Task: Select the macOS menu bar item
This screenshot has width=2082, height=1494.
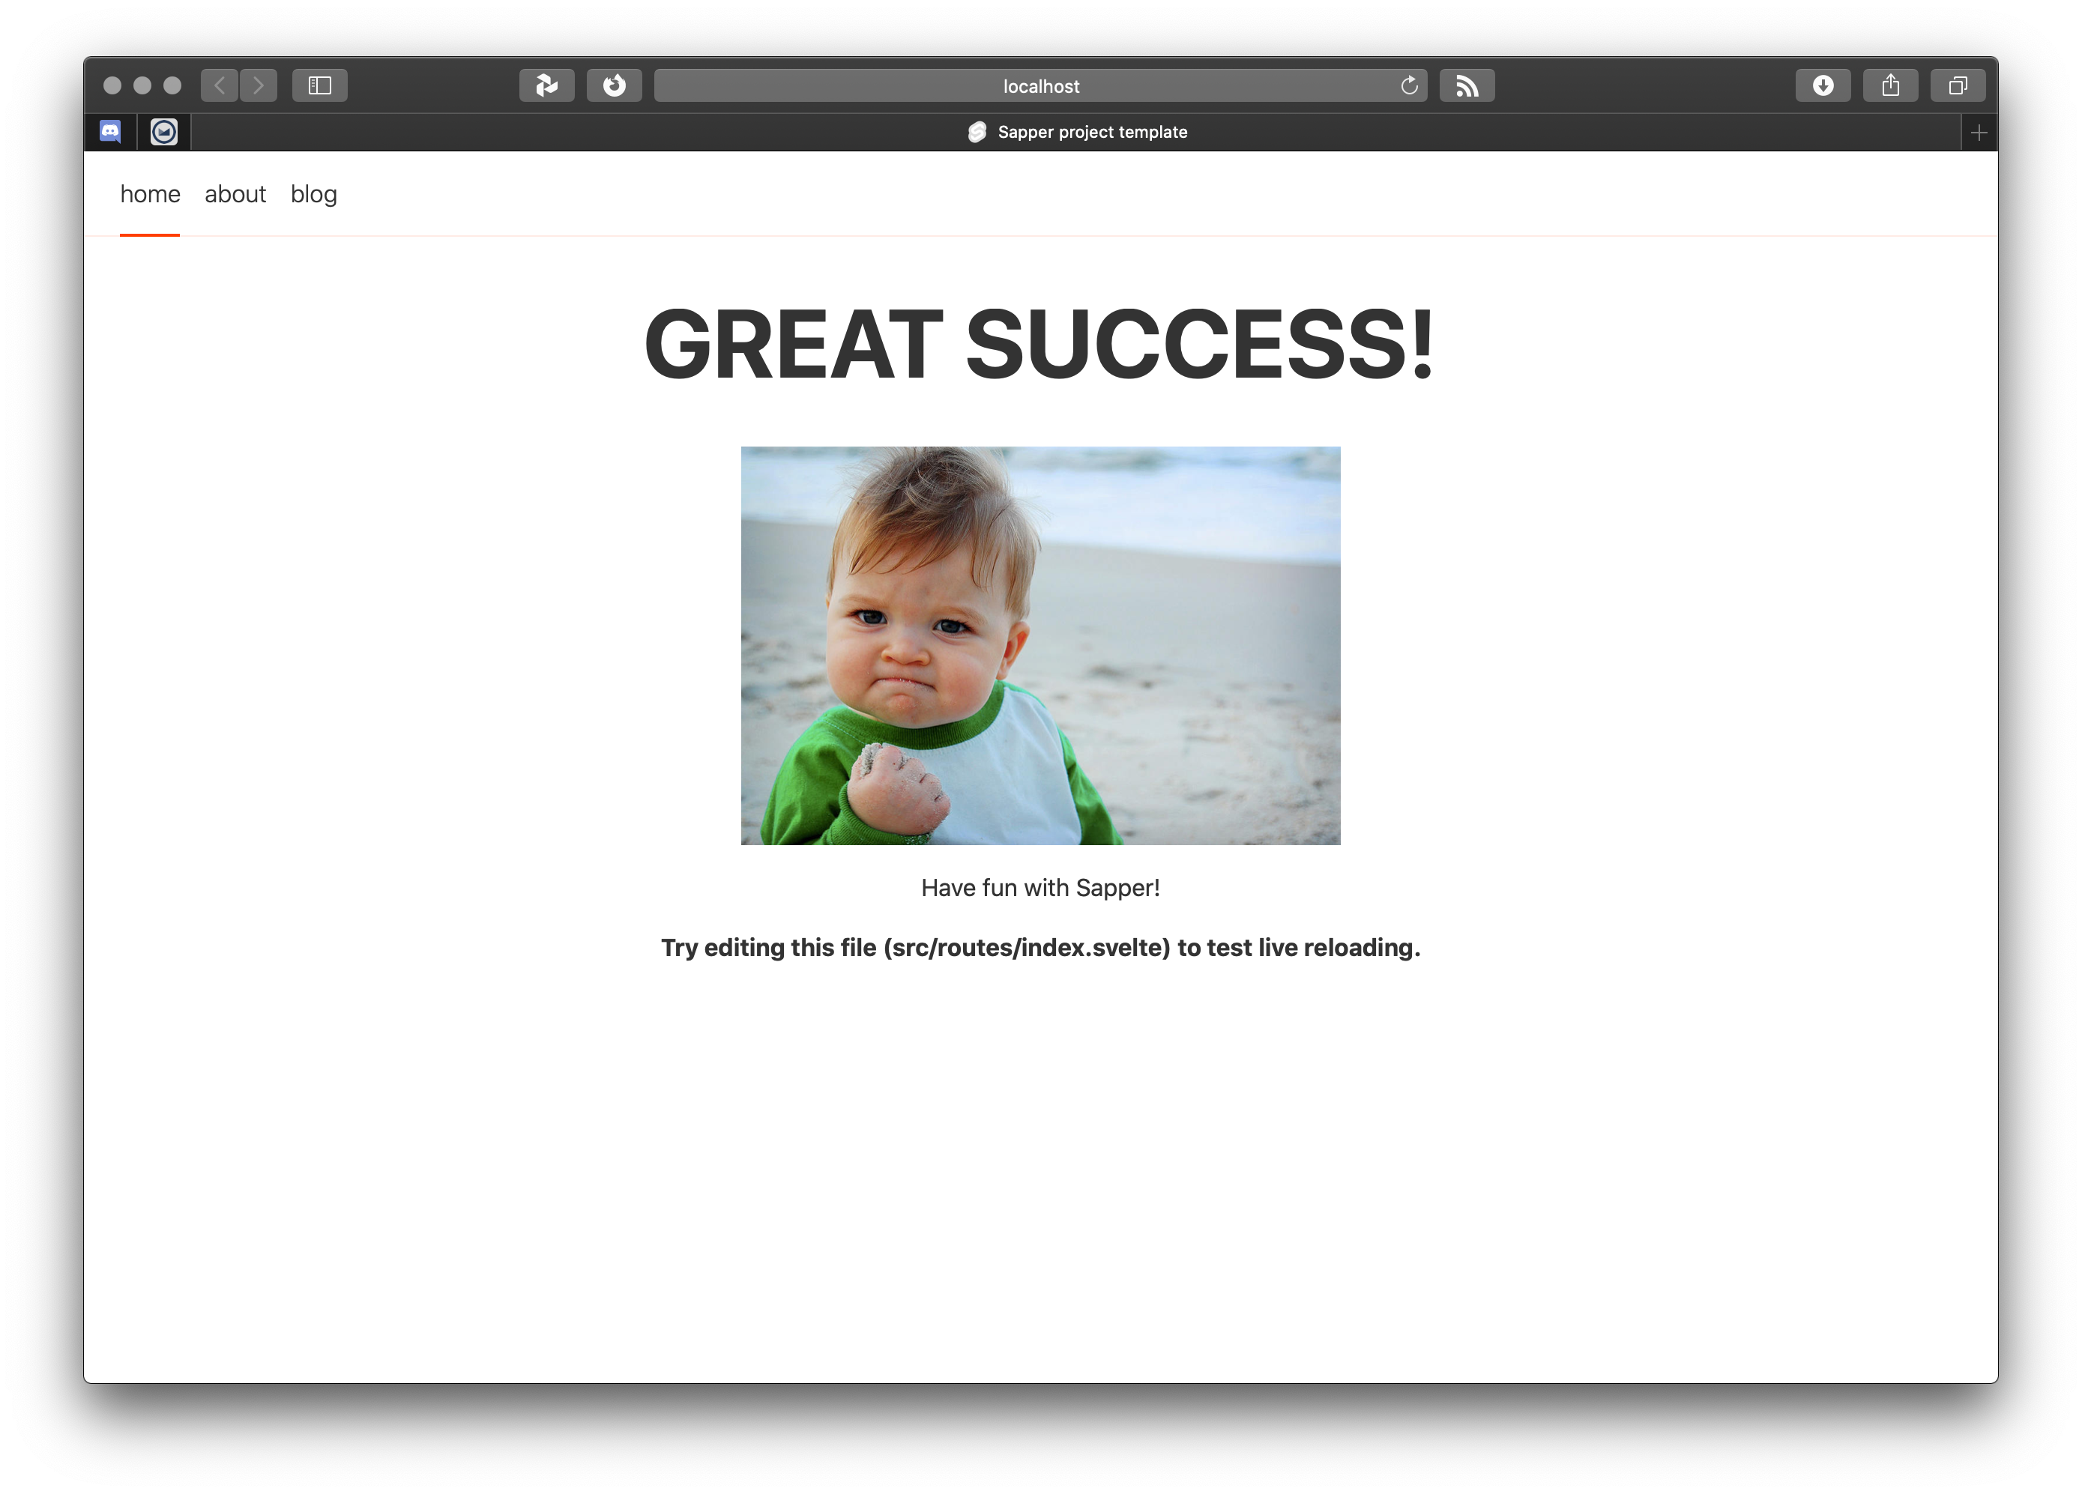Action: tap(163, 133)
